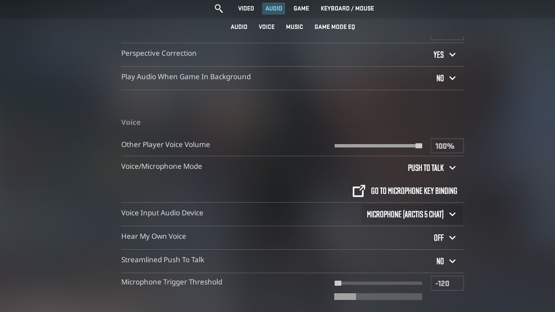Open the Video settings tab

coord(246,8)
